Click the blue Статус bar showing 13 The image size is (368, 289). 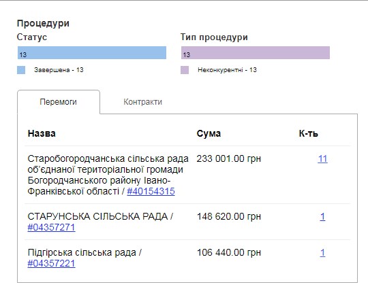pos(92,52)
